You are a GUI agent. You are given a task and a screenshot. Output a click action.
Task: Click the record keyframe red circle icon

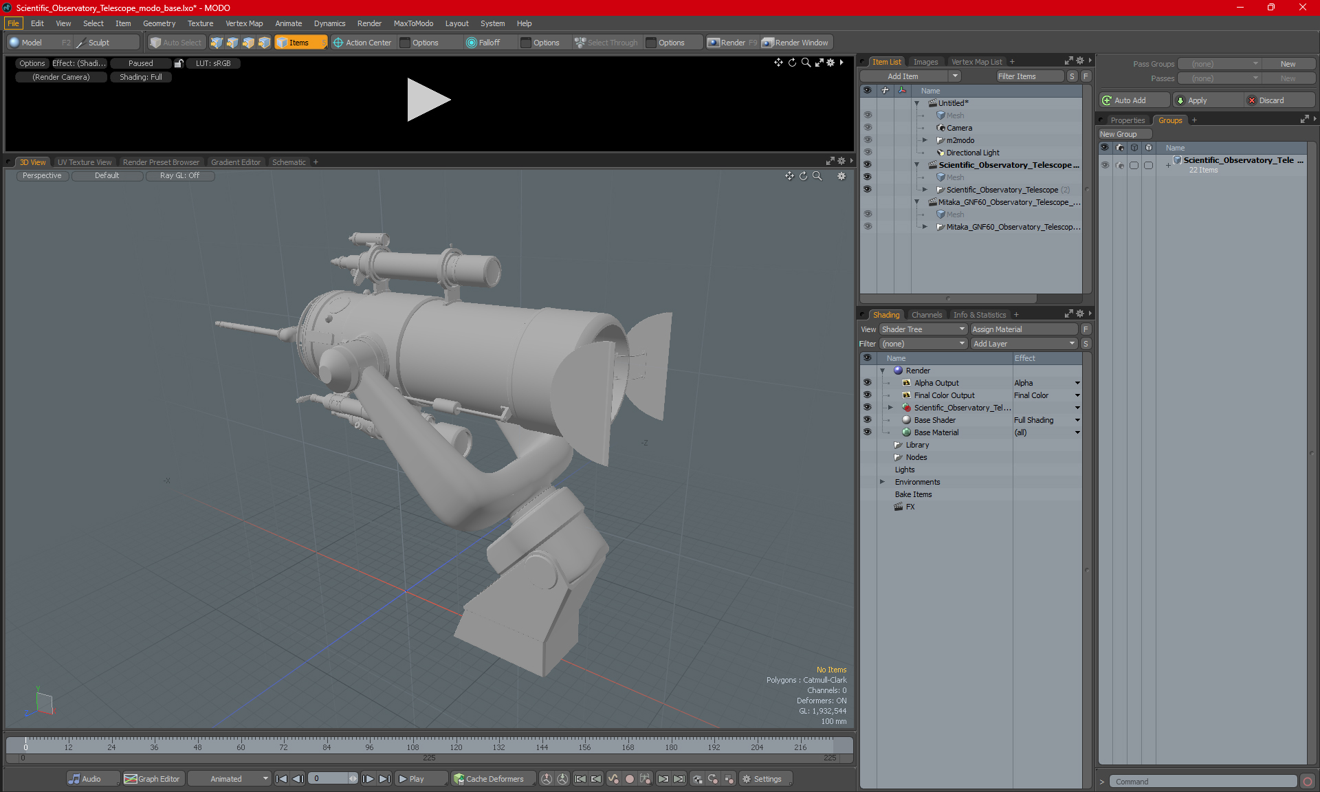pos(629,779)
